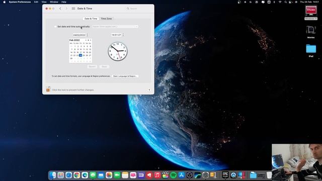The image size is (322, 181).
Task: Open the Edit menu
Action: [36, 2]
